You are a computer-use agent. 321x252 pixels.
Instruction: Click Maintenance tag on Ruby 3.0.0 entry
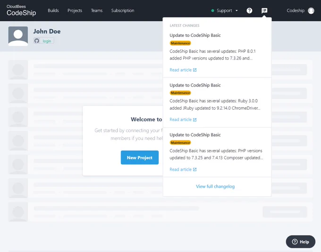click(180, 93)
